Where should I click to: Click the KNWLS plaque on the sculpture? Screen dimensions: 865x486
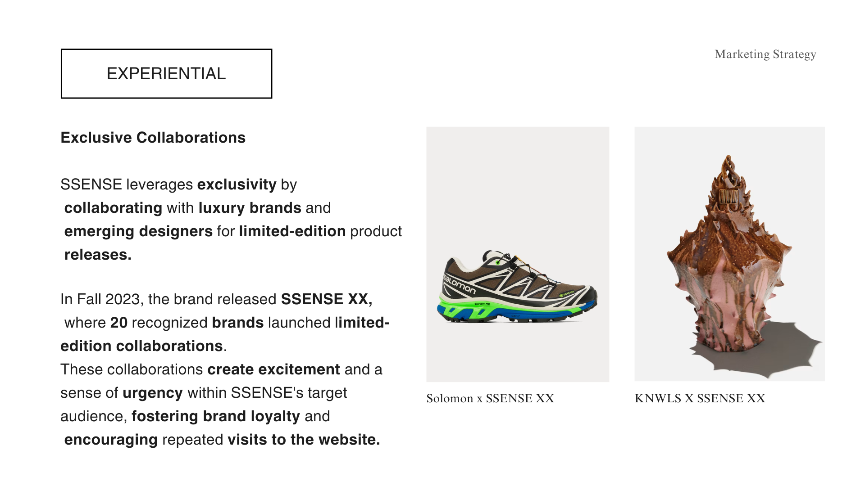728,197
